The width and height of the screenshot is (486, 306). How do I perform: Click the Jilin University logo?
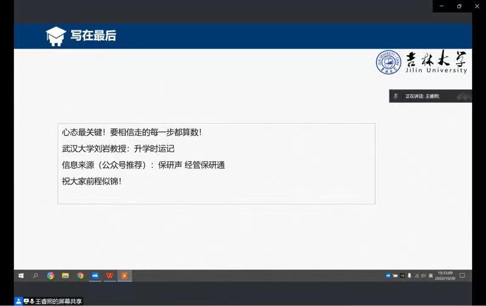tap(422, 62)
